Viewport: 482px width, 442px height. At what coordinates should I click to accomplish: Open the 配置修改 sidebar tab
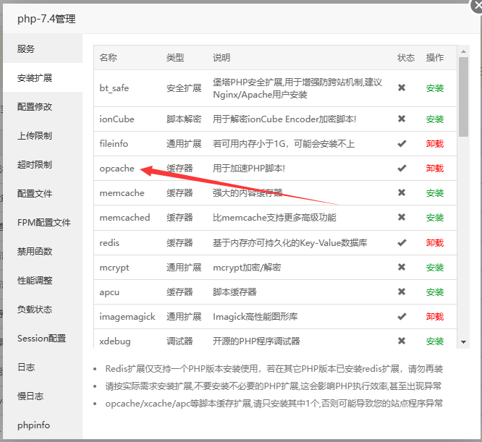[x=43, y=106]
